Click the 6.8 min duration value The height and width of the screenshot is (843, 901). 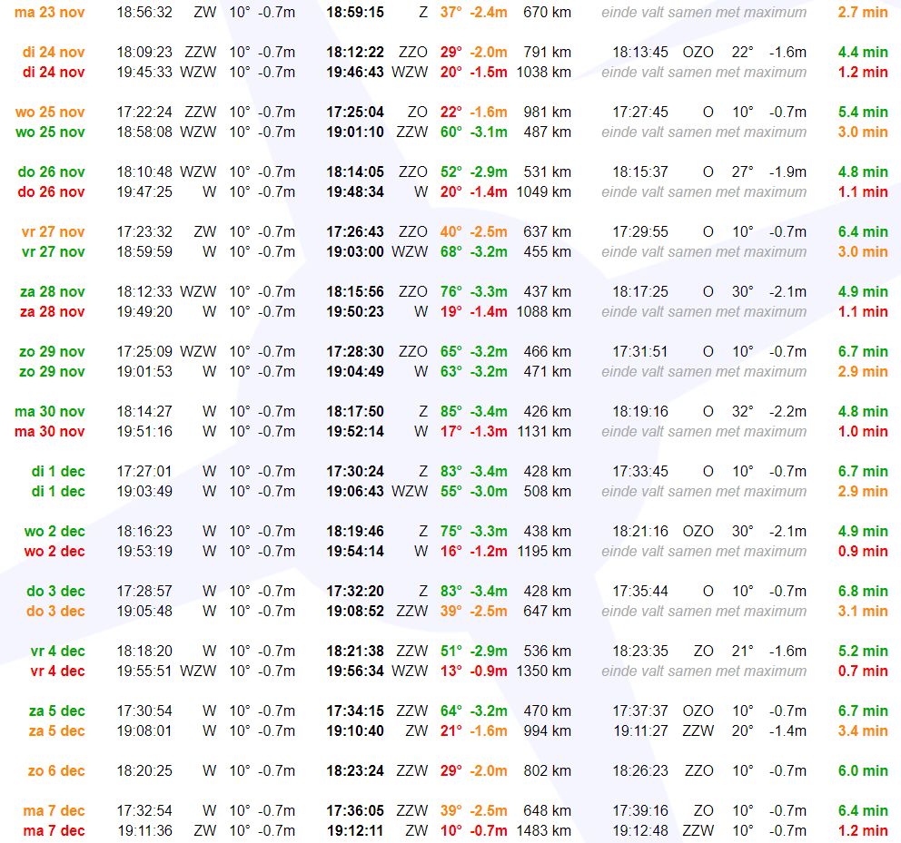[x=862, y=591]
